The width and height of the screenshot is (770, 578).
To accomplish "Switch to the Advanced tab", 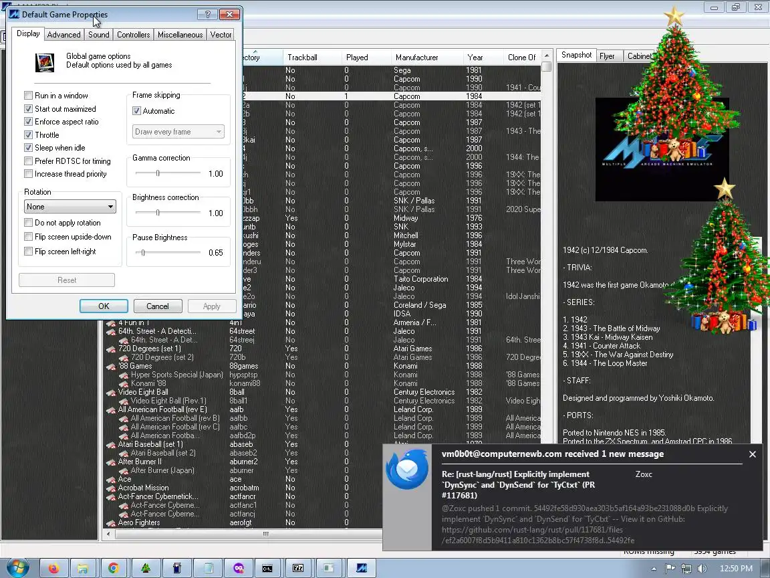I will (64, 34).
